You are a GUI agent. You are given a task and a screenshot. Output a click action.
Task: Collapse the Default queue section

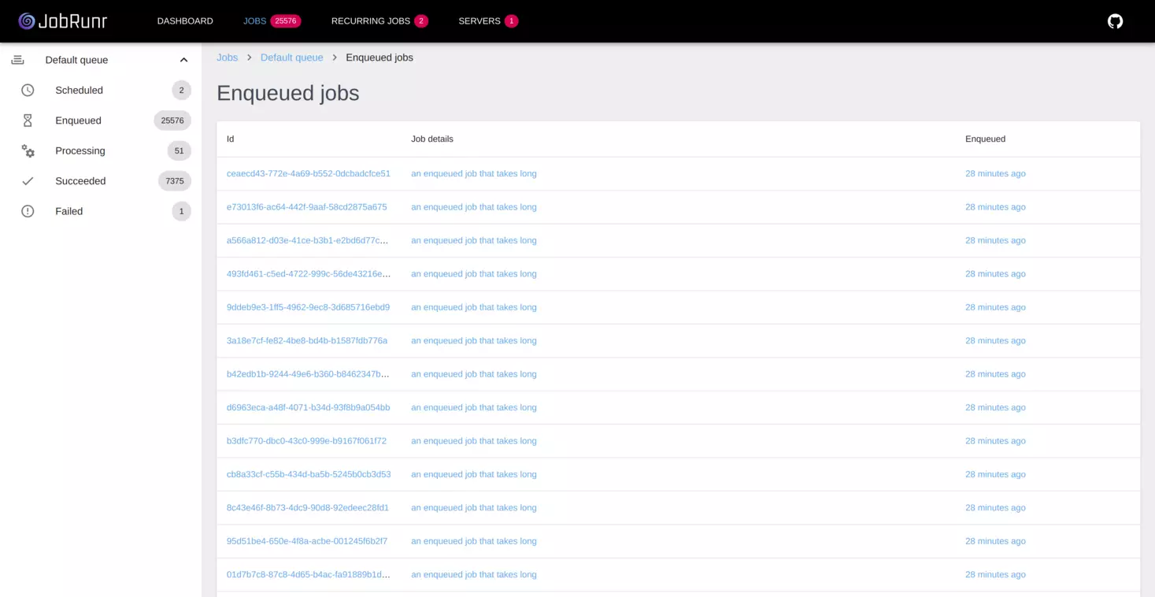pyautogui.click(x=183, y=60)
